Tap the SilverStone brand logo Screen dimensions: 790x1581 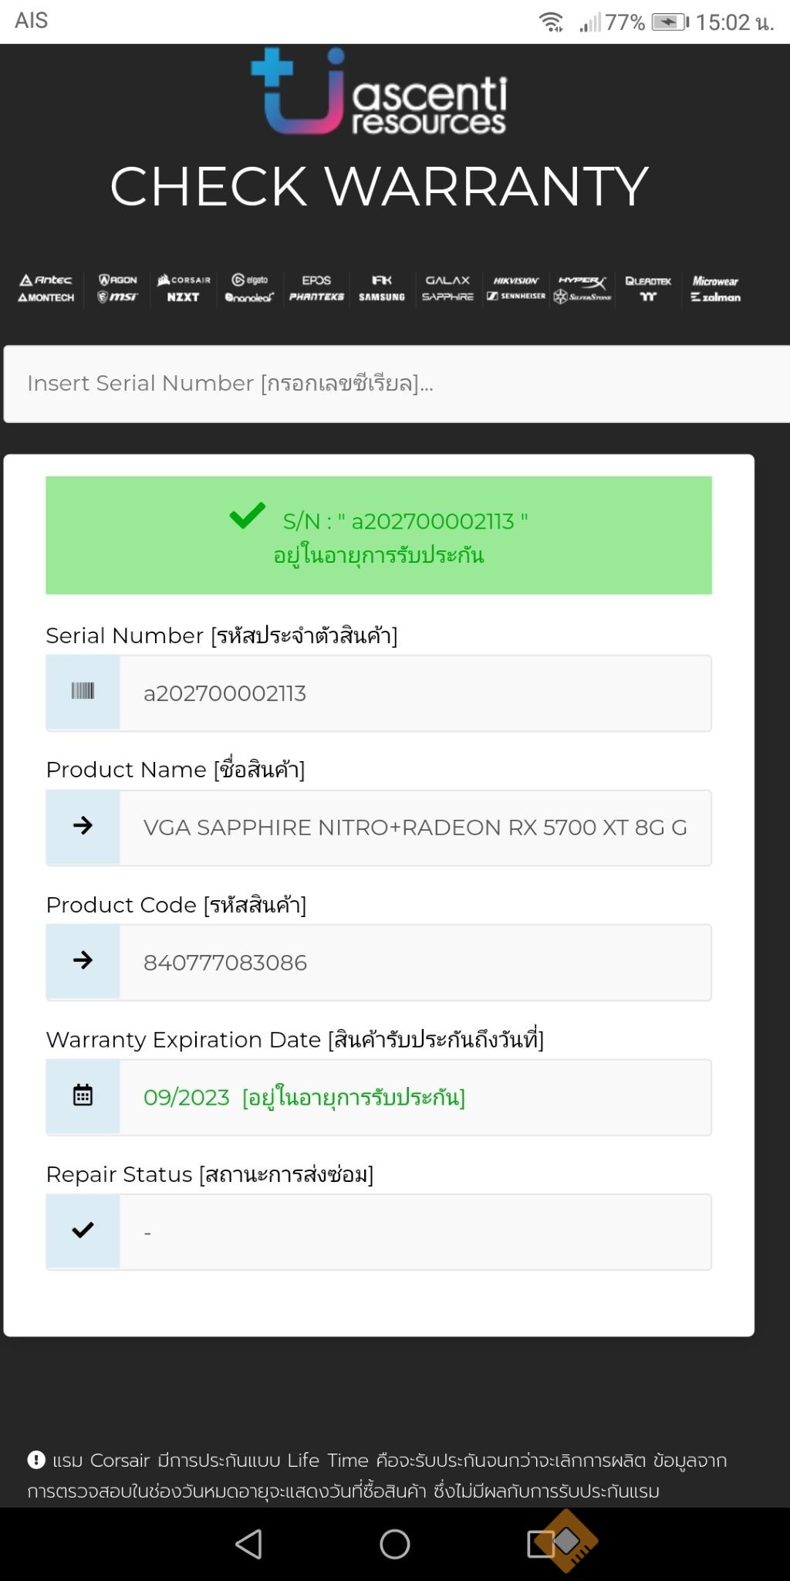click(x=582, y=297)
